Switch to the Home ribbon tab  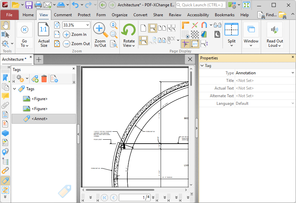point(28,15)
